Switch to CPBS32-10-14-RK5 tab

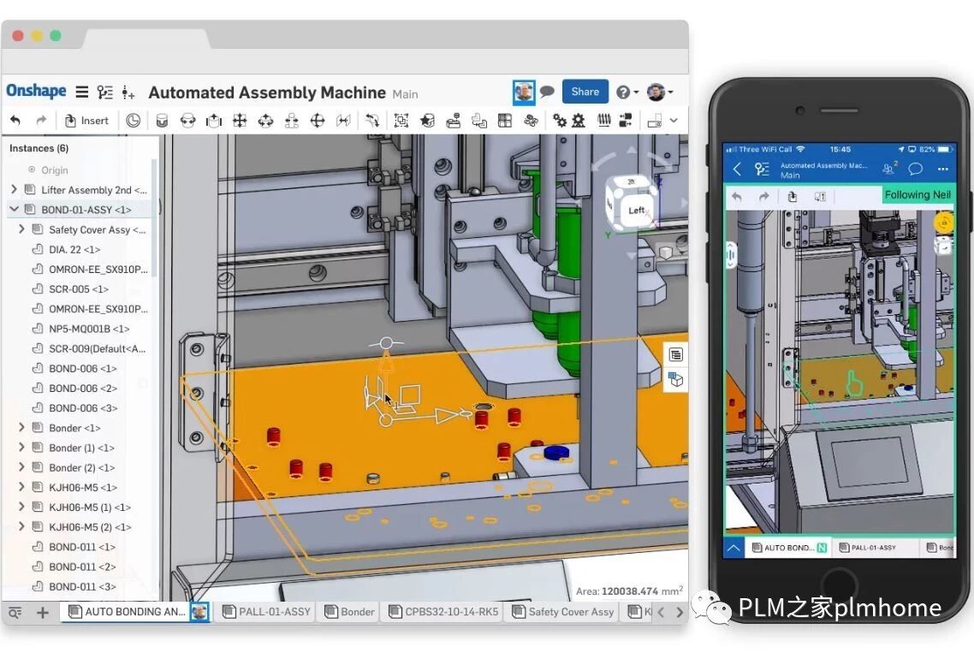point(443,611)
